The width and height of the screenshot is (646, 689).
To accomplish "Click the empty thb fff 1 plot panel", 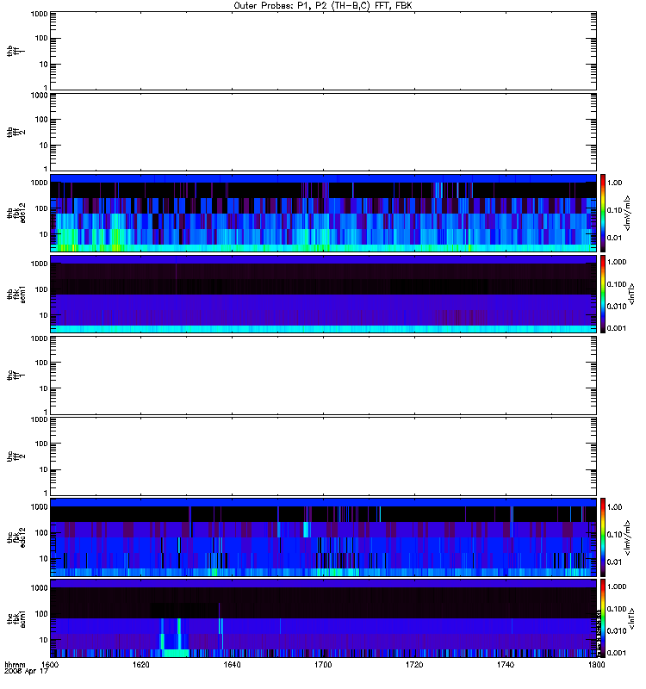I will click(x=323, y=51).
